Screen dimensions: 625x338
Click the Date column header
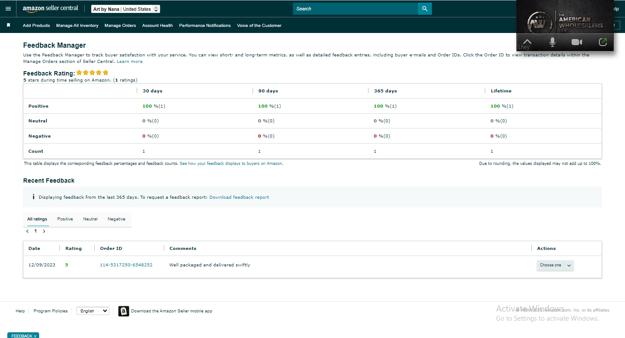tap(34, 249)
